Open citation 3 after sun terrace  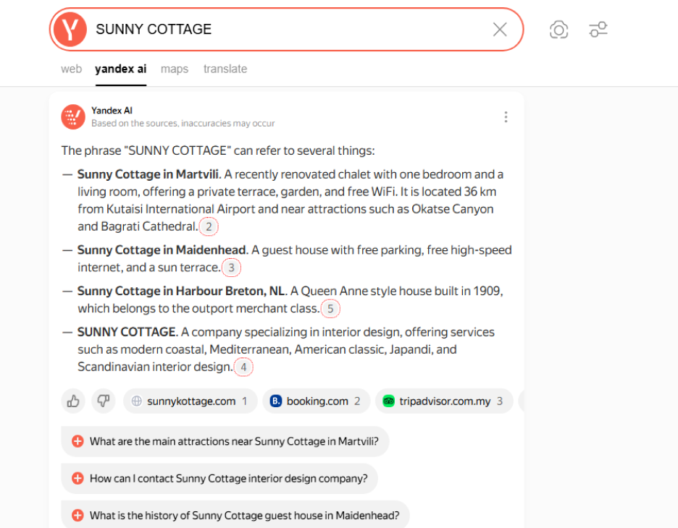point(231,268)
